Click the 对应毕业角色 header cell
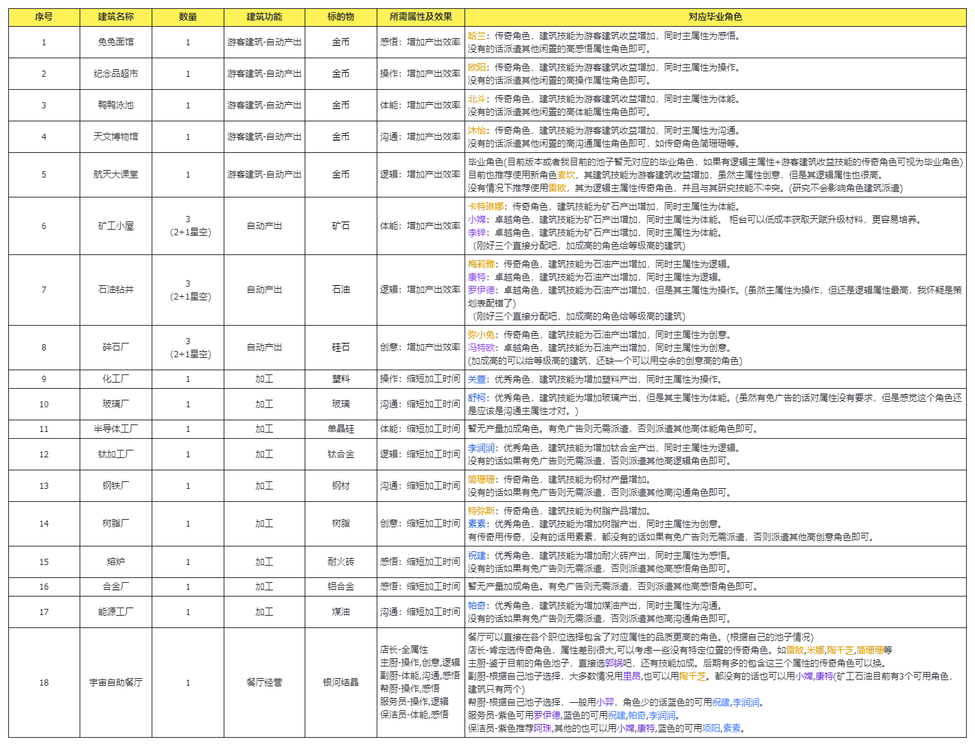 coord(716,17)
